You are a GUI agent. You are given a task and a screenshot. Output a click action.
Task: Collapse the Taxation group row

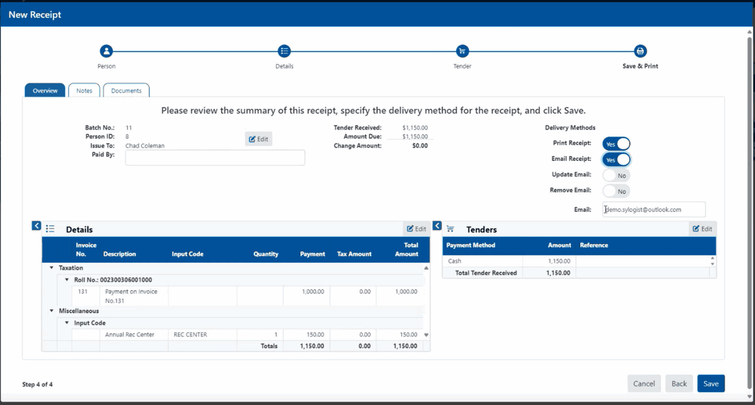pyautogui.click(x=52, y=268)
